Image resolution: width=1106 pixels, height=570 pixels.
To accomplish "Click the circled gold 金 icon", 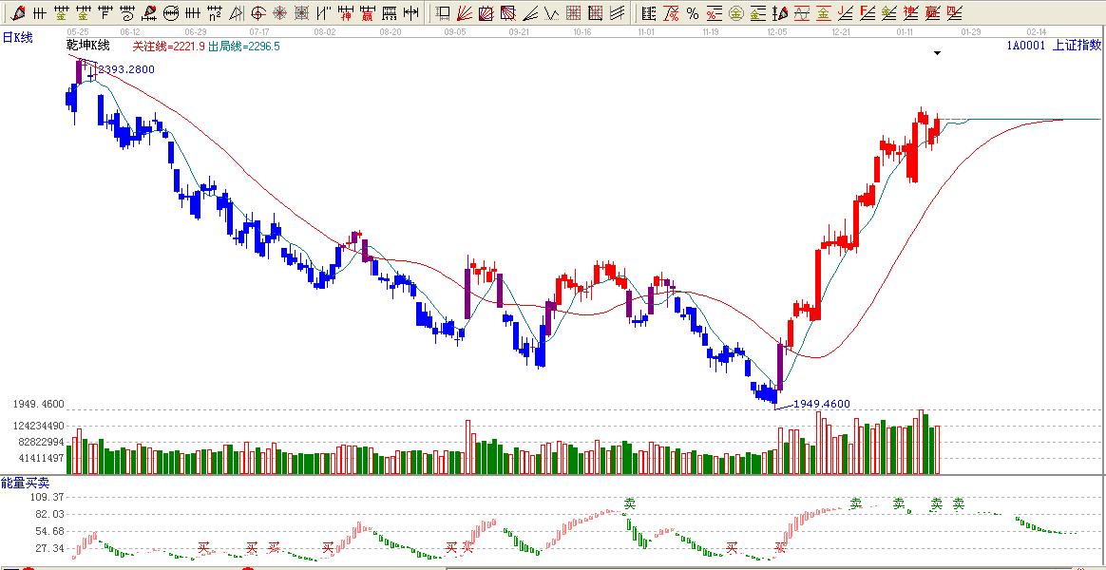I will pos(735,13).
